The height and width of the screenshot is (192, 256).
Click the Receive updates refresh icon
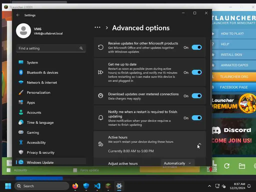101,47
